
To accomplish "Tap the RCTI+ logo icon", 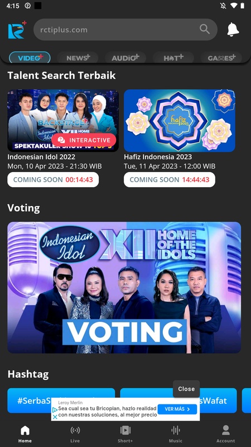I will pyautogui.click(x=17, y=30).
